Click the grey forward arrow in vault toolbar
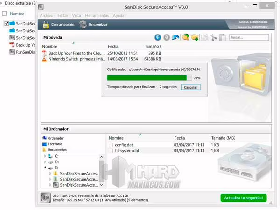 tap(167, 37)
